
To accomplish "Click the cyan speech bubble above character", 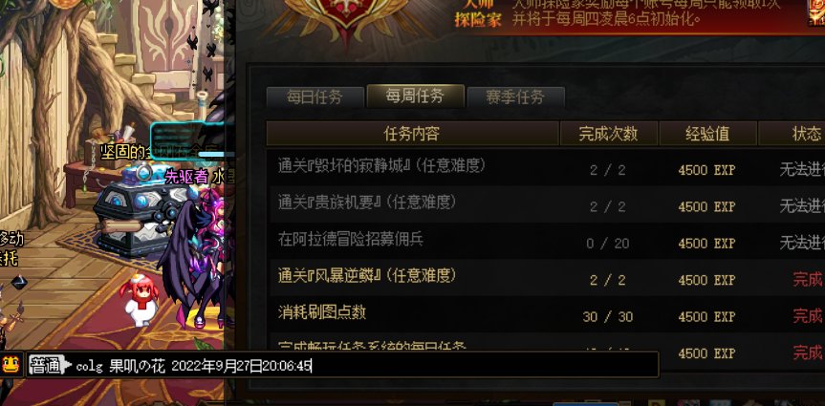I will pyautogui.click(x=186, y=142).
